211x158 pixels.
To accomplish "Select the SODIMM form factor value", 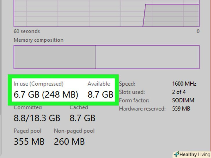I will (183, 100).
